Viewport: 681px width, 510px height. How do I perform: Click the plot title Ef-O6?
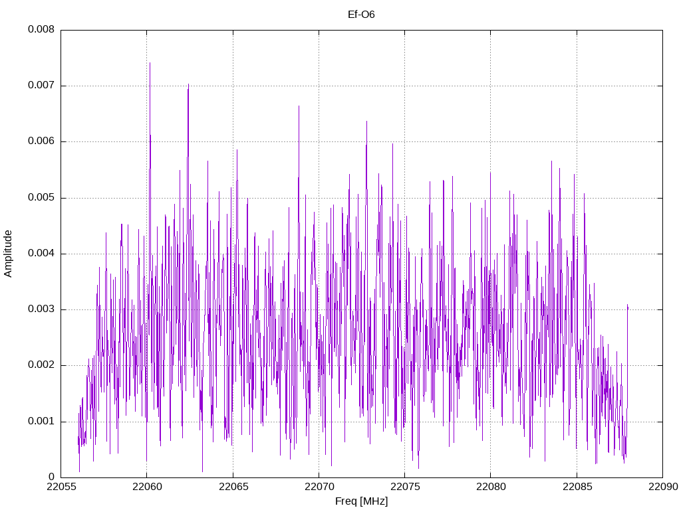[x=361, y=15]
